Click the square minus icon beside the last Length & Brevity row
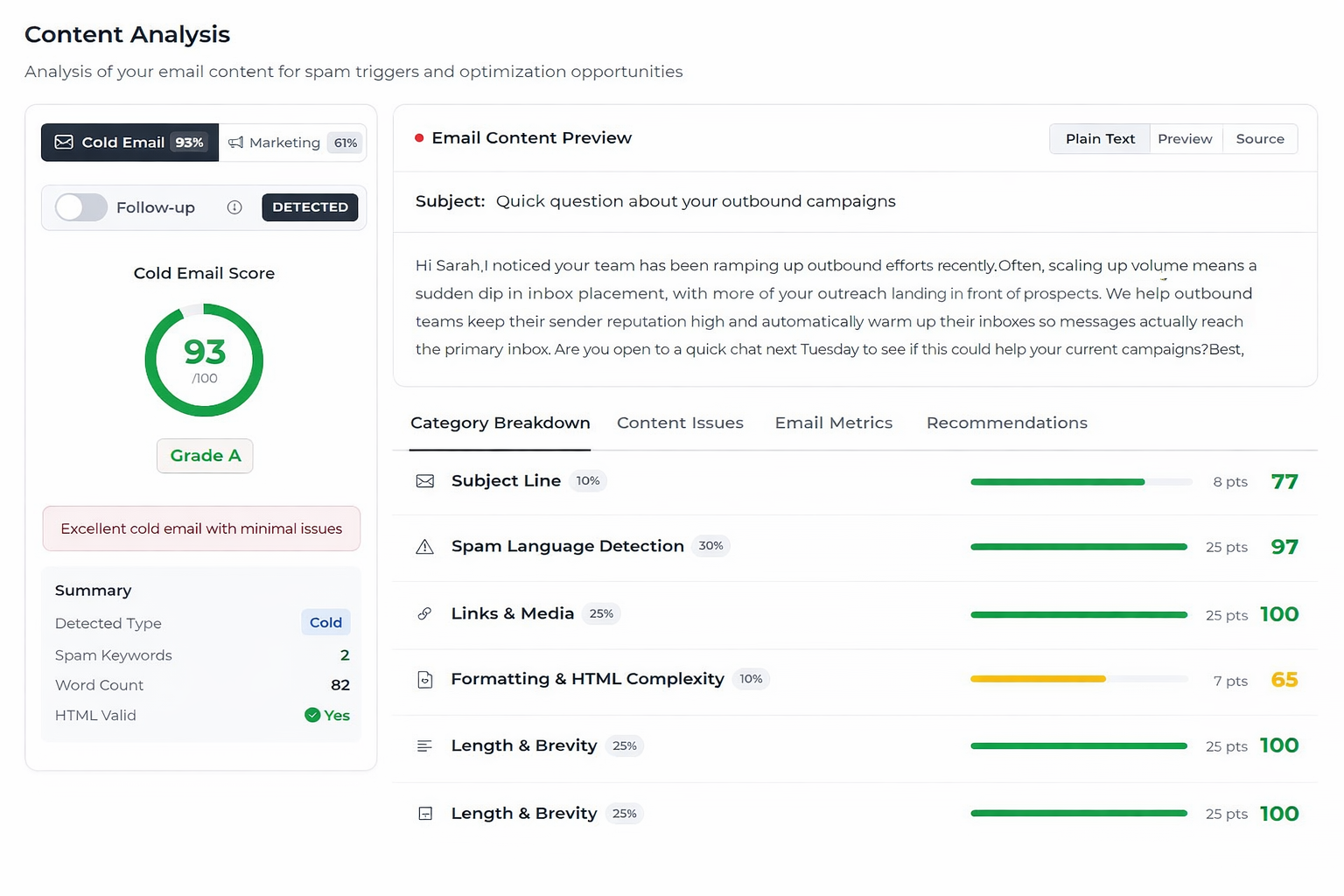 point(425,814)
